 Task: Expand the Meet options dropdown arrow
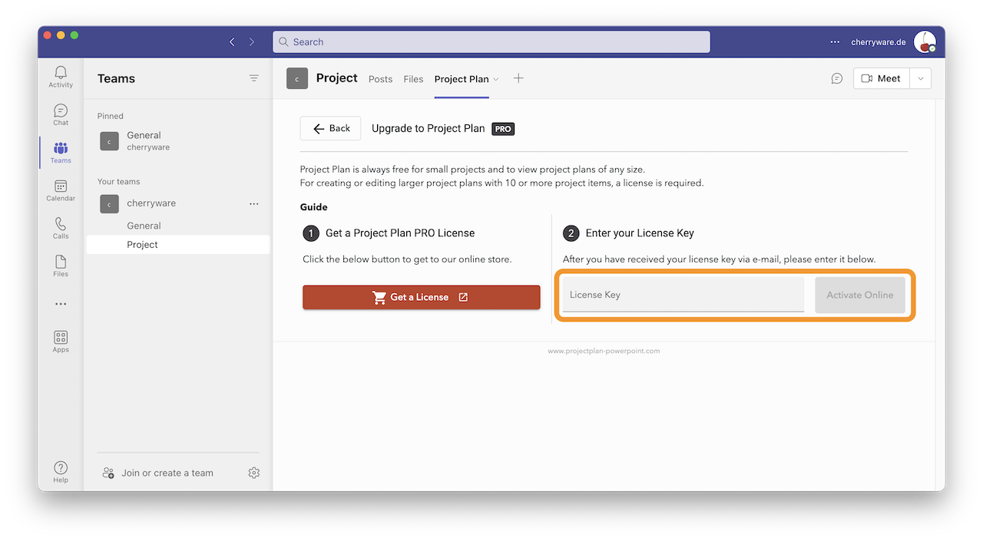tap(921, 78)
